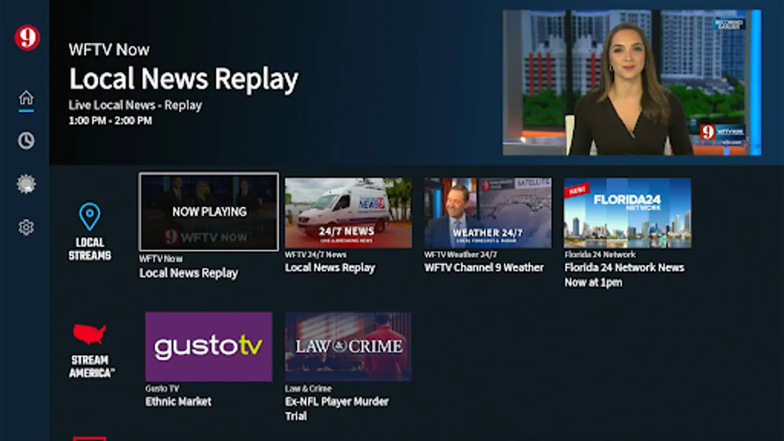
Task: Open the Law & Crime channel thumbnail
Action: point(348,346)
